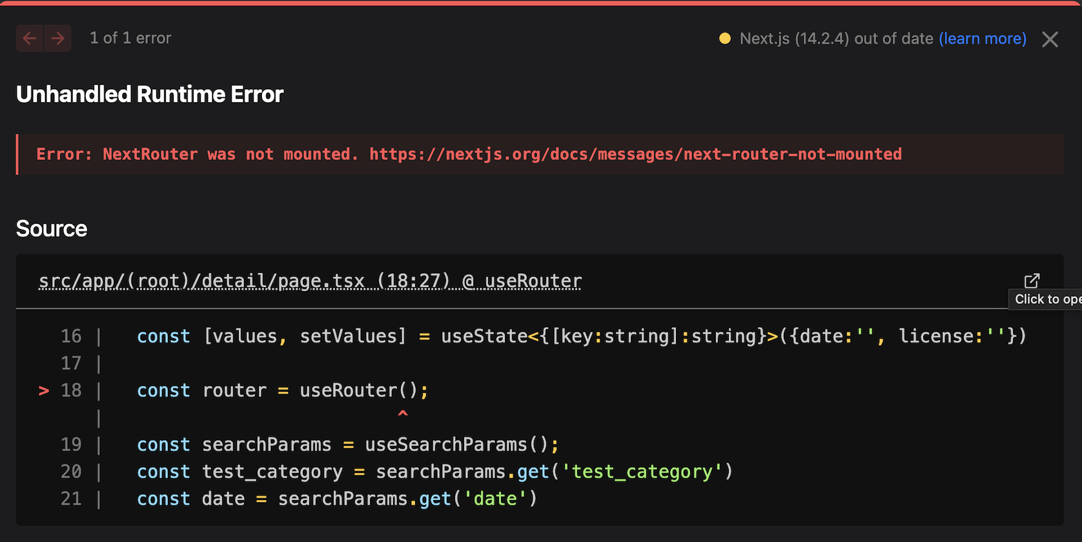Click the red '>' indicator beside line 18
Screen dimensions: 1082x542
tap(44, 390)
